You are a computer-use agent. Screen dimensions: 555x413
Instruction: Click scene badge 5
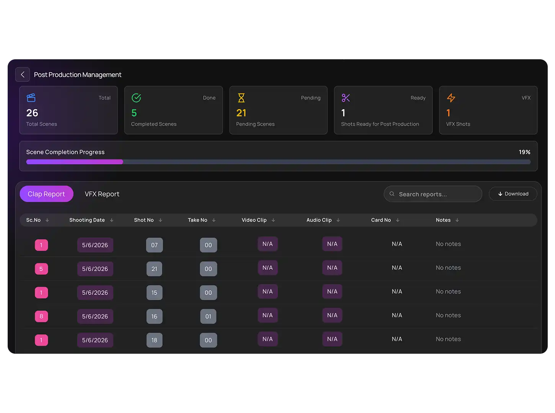click(41, 269)
